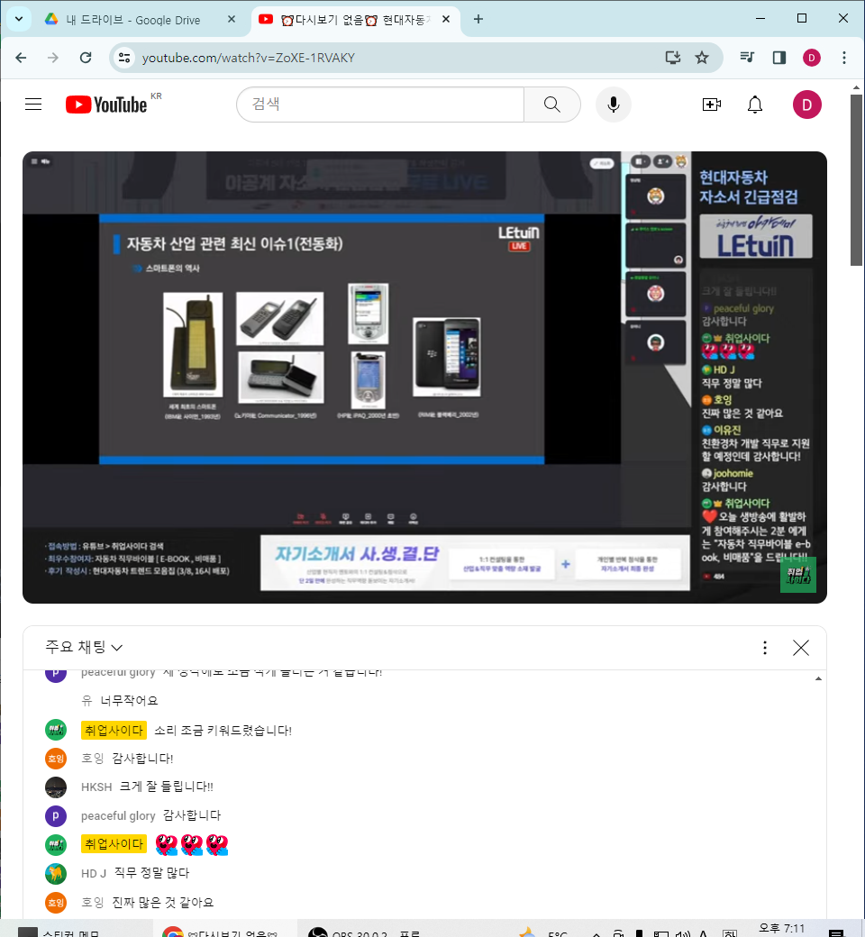865x937 pixels.
Task: Select chat message 너무작어요
Action: [x=129, y=700]
